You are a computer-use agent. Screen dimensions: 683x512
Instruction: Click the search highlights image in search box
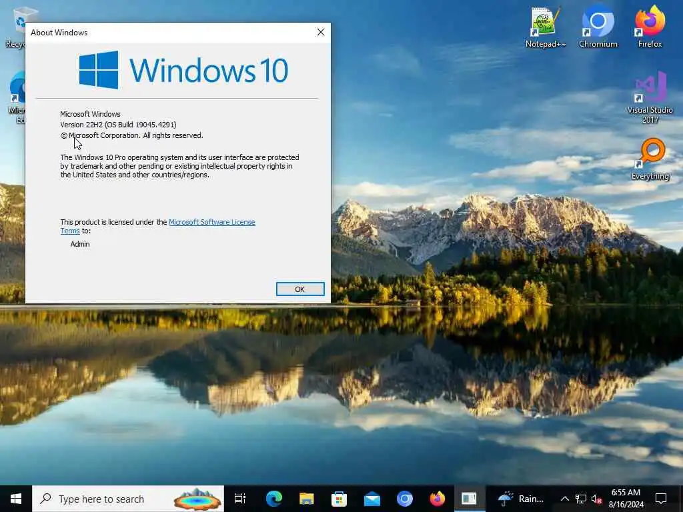pyautogui.click(x=197, y=499)
